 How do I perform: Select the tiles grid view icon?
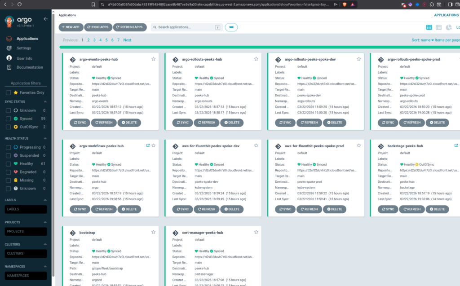click(429, 27)
